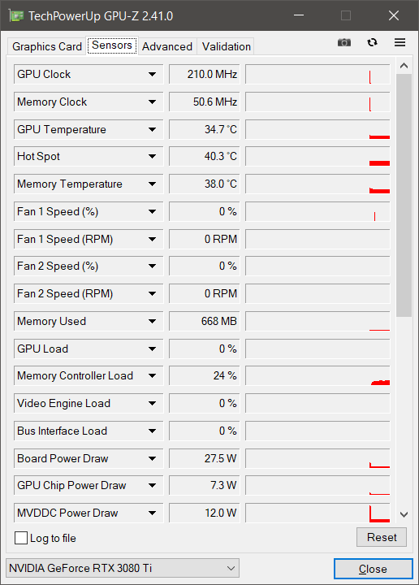Switch to the Graphics Card tab
Image resolution: width=419 pixels, height=585 pixels.
(47, 46)
